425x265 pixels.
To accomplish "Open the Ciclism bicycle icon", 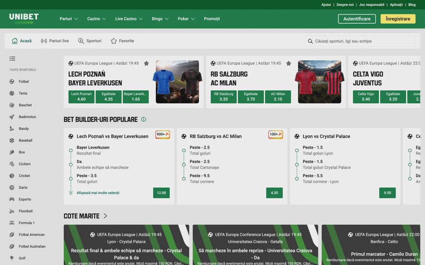I will pos(12,164).
